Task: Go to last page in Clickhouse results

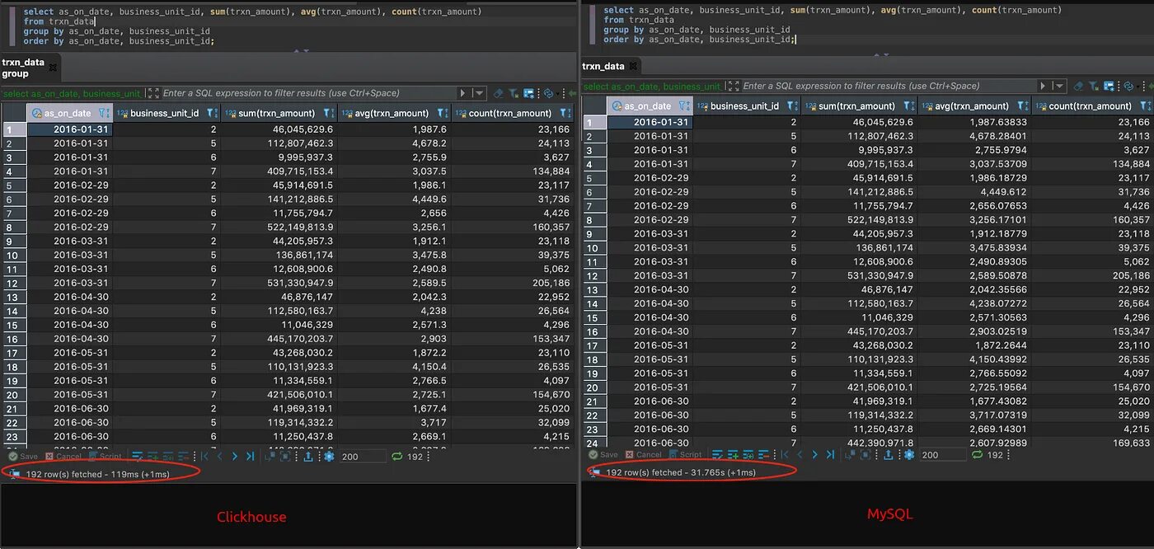Action: pyautogui.click(x=251, y=456)
